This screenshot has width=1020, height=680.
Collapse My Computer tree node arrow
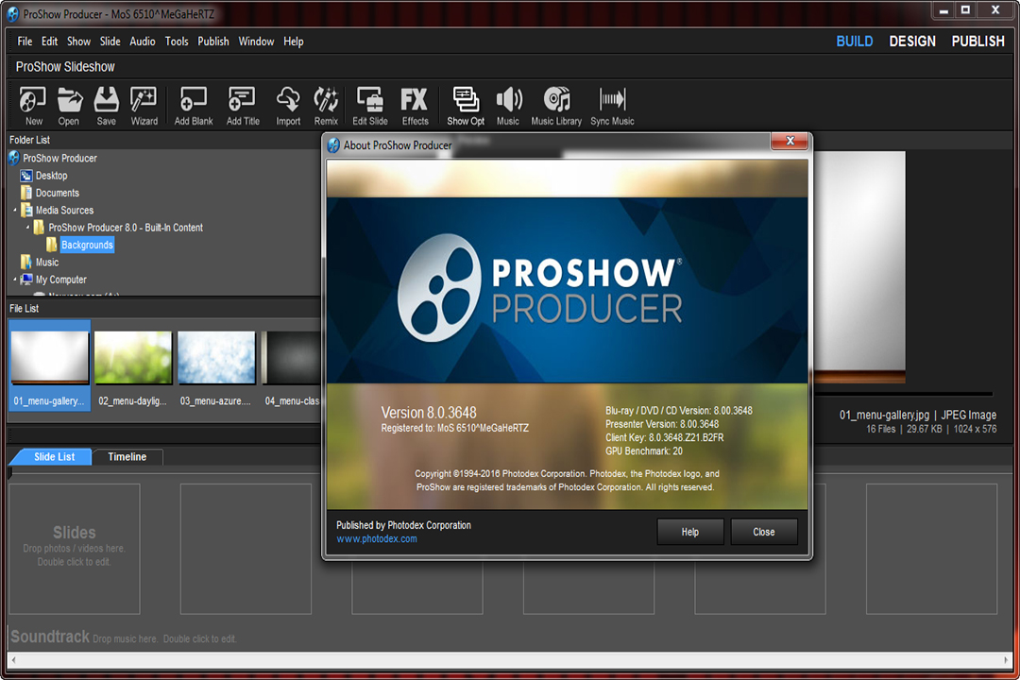coord(14,280)
